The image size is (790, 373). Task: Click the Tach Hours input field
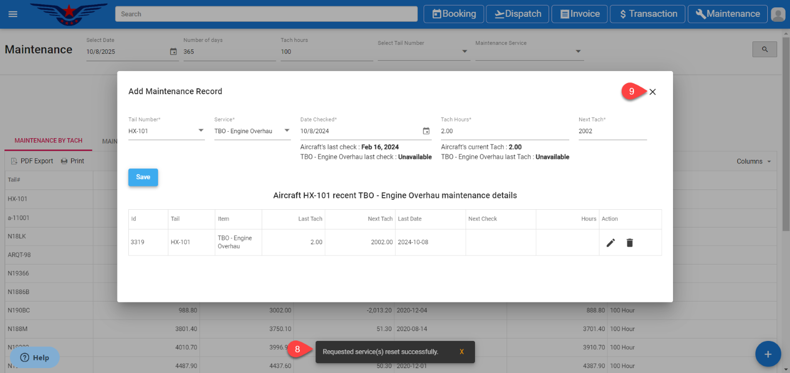504,131
